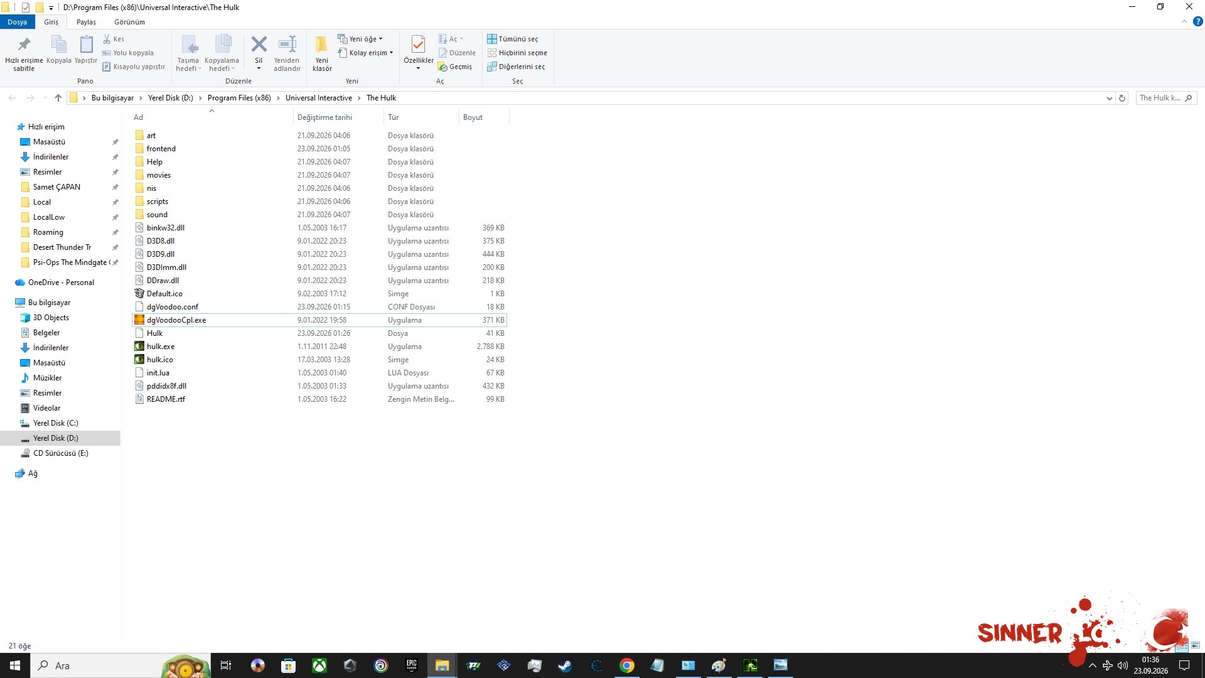This screenshot has height=678, width=1205.
Task: Expand the Yeni öğe dropdown
Action: click(360, 39)
